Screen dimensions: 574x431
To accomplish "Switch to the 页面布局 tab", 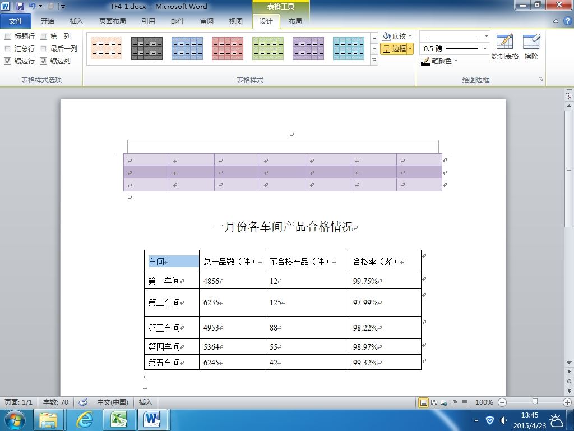I will point(112,21).
